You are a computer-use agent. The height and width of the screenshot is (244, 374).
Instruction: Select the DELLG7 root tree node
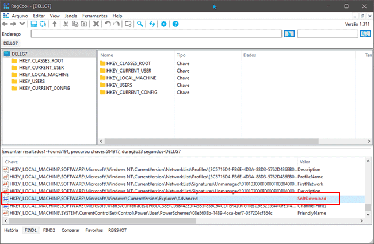(x=20, y=54)
